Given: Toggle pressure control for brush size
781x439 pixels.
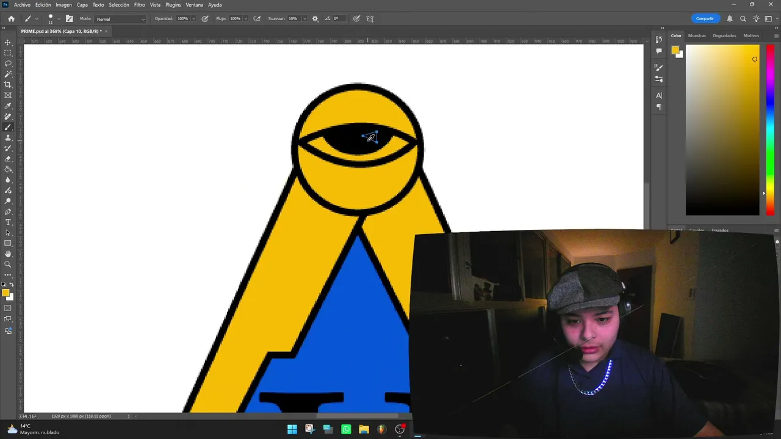Looking at the screenshot, I should coord(356,19).
